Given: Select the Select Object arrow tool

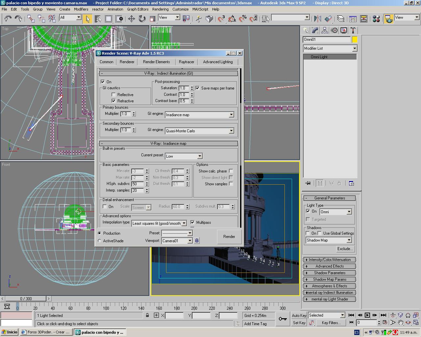Looking at the screenshot, I should [x=87, y=19].
